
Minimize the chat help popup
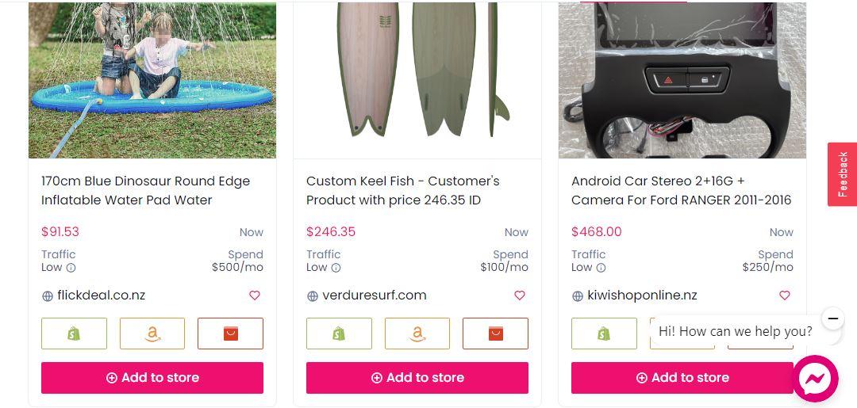tap(832, 318)
